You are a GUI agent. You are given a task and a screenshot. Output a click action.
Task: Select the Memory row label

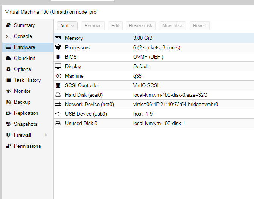point(74,38)
